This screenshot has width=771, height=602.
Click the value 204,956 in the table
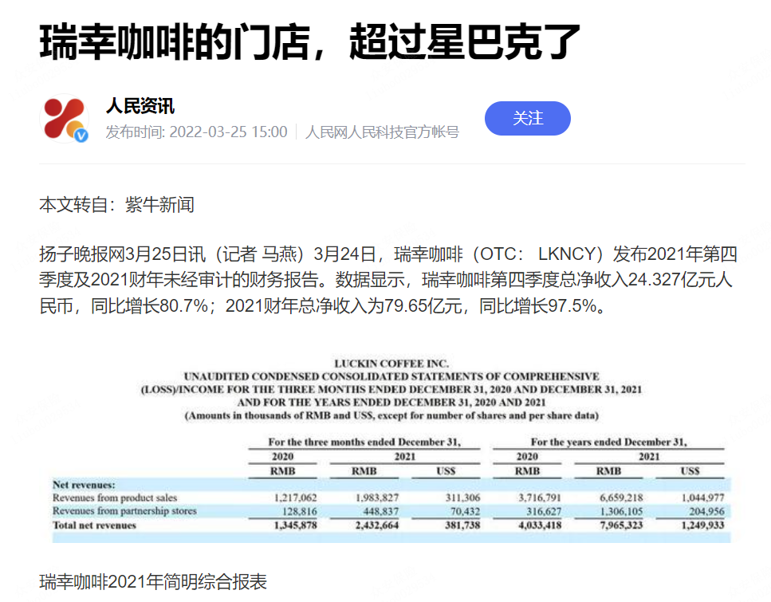tap(706, 512)
